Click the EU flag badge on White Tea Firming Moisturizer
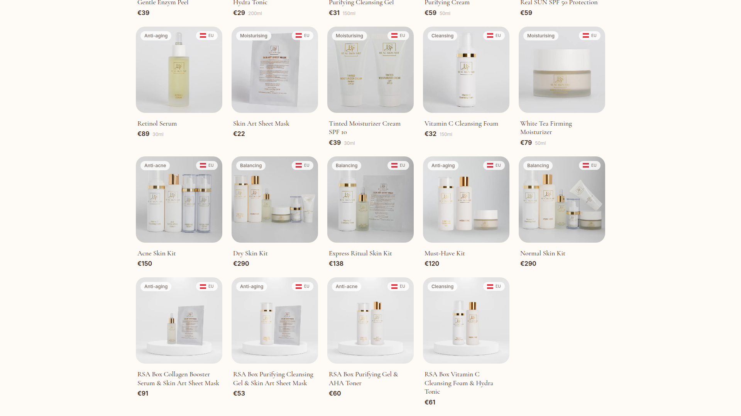This screenshot has width=741, height=416. point(590,35)
